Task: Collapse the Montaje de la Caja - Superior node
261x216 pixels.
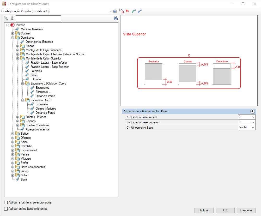Action: click(x=18, y=58)
